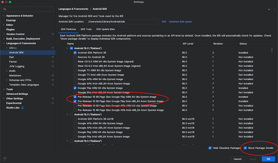Image resolution: width=278 pixels, height=163 pixels.
Task: Uncheck Google Play ARM 64 v8a System Image for API 36.0
Action: (75, 88)
